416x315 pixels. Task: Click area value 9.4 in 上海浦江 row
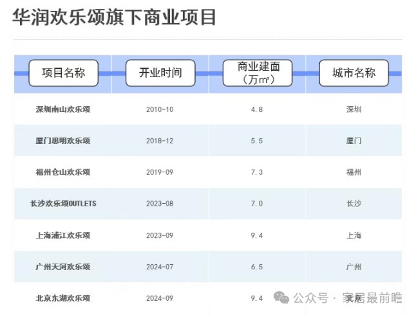[x=257, y=235]
